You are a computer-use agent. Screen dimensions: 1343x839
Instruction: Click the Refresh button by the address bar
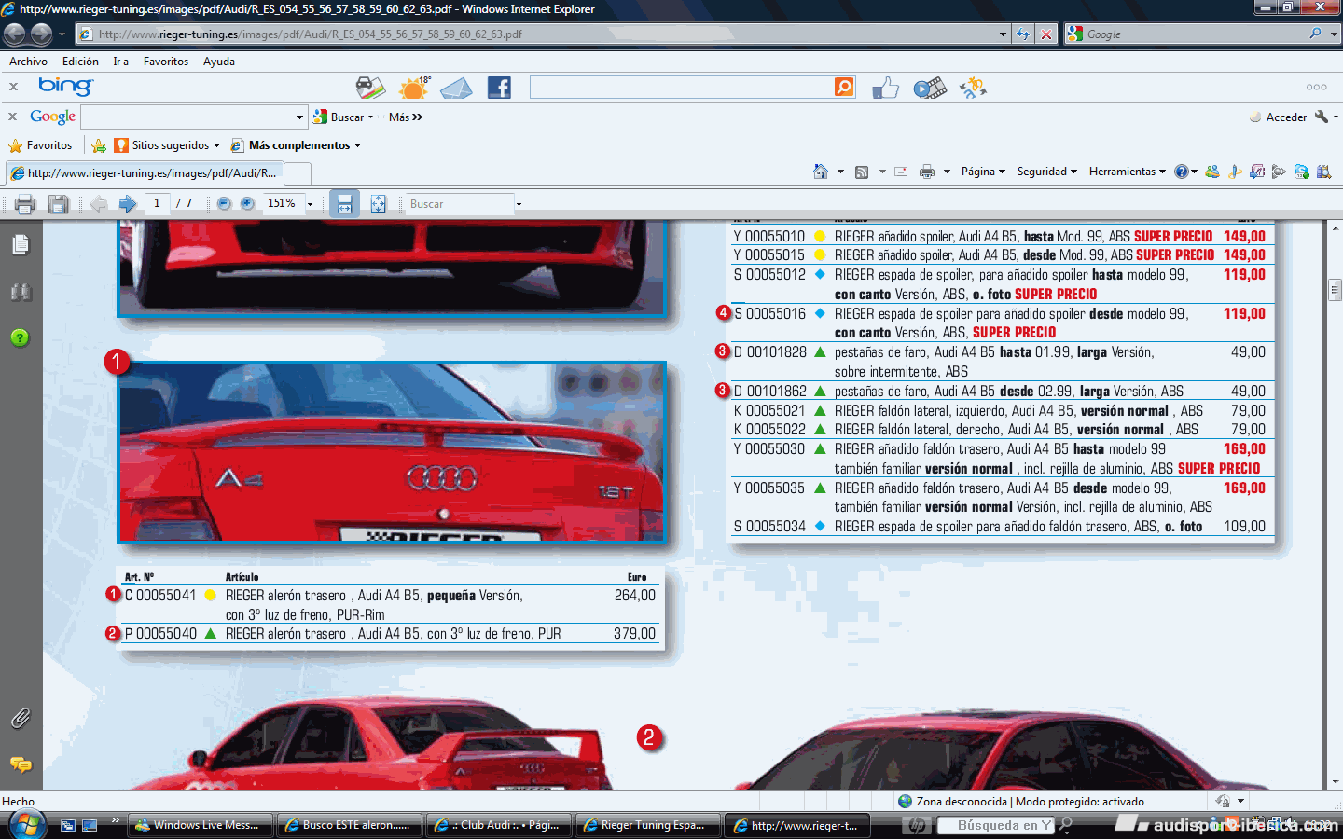[x=1023, y=34]
